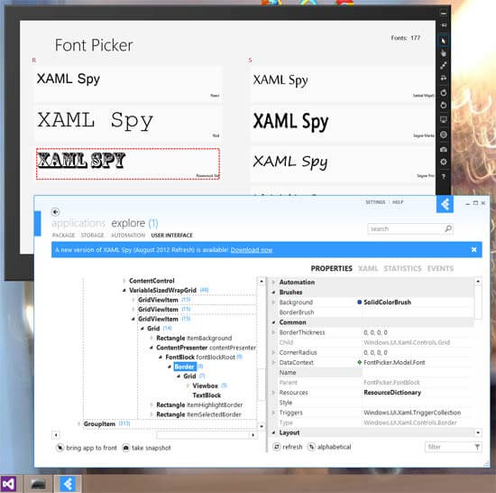Click tree horizontal scrollbar right arrow

coord(253,435)
